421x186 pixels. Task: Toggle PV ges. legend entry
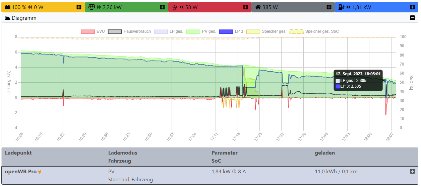tap(201, 31)
